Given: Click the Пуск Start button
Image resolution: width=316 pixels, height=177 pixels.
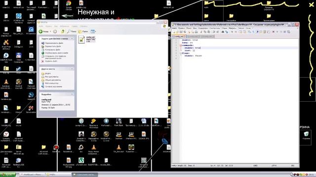Looking at the screenshot, I should pyautogui.click(x=8, y=175).
